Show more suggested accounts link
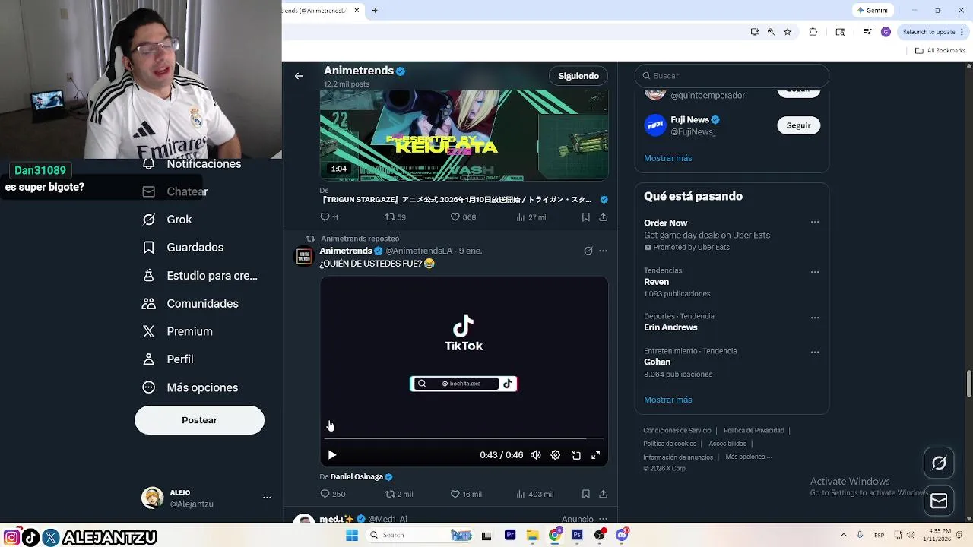The height and width of the screenshot is (547, 973). (667, 158)
